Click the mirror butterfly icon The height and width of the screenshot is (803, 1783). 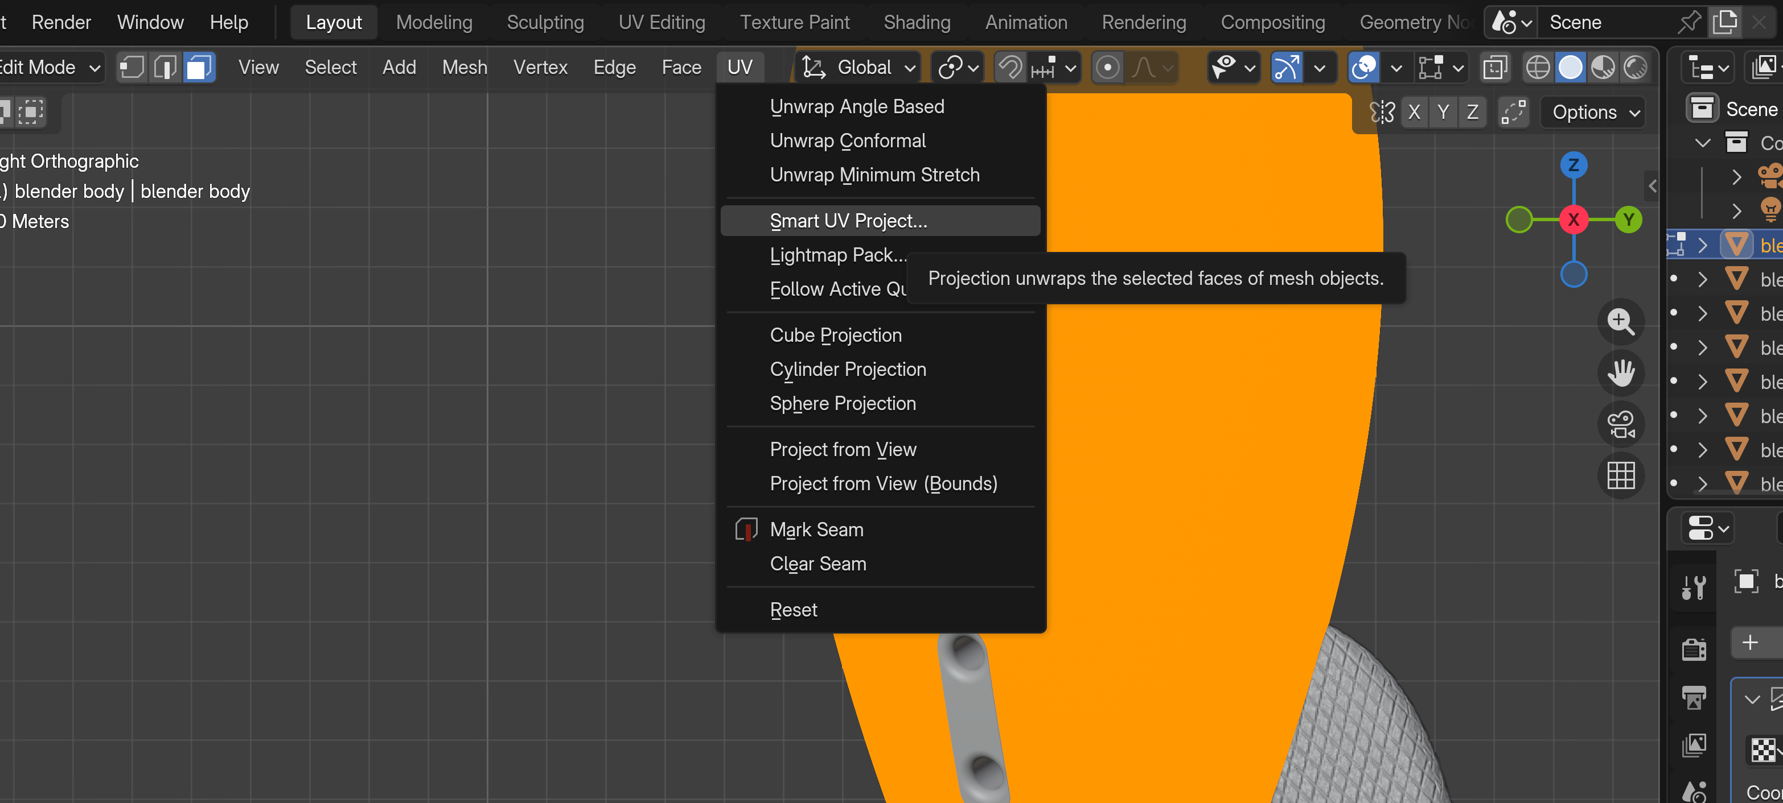tap(1382, 112)
